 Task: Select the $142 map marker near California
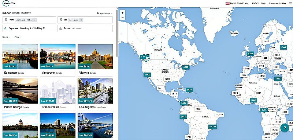click(x=147, y=74)
